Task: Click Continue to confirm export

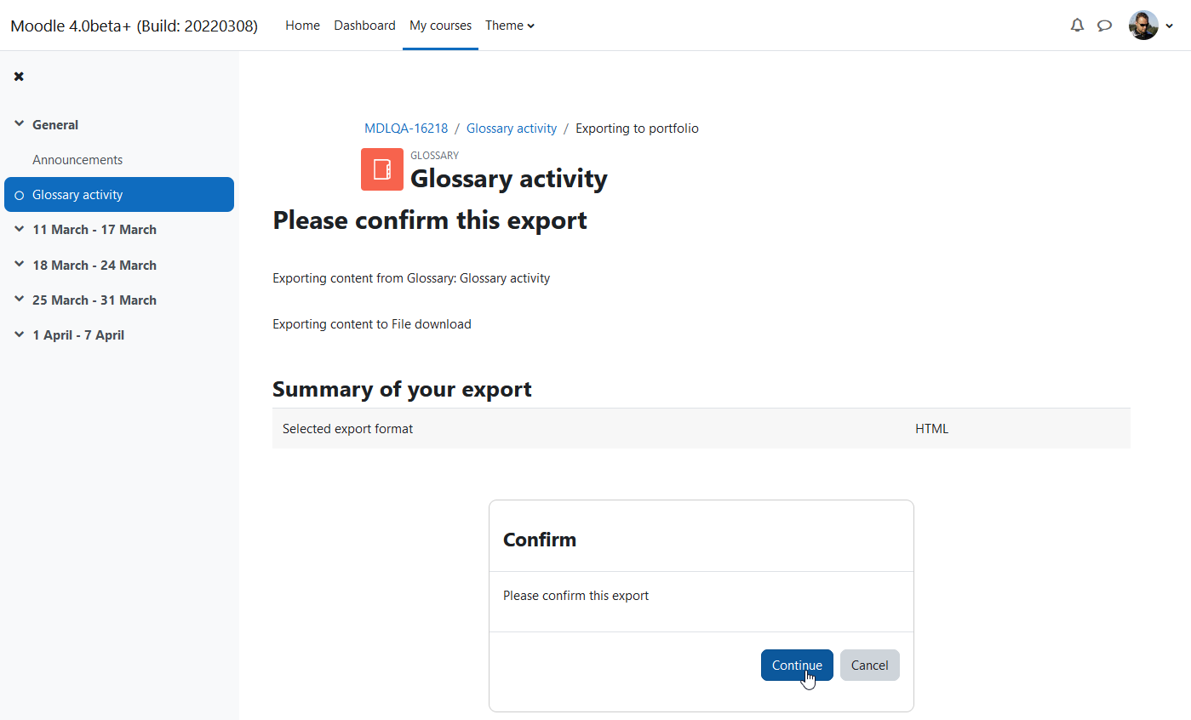Action: point(797,666)
